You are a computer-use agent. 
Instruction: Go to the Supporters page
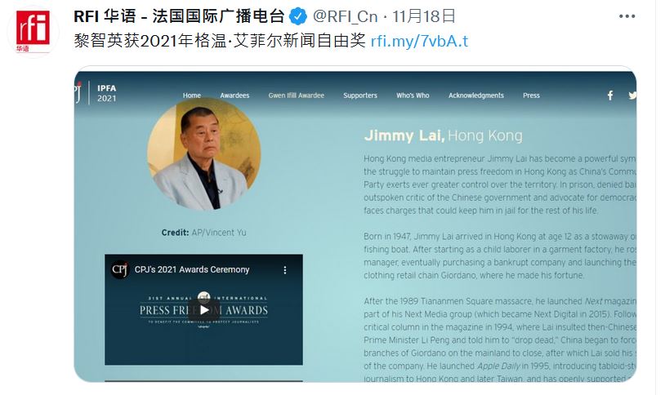coord(360,95)
